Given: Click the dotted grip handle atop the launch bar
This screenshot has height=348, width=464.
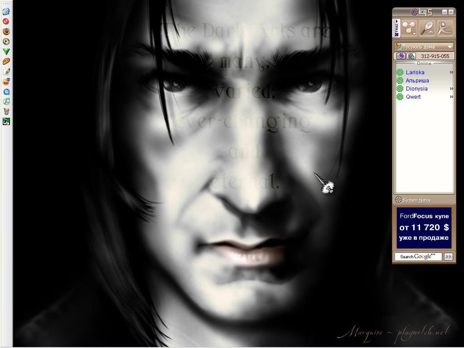Looking at the screenshot, I should (6, 4).
